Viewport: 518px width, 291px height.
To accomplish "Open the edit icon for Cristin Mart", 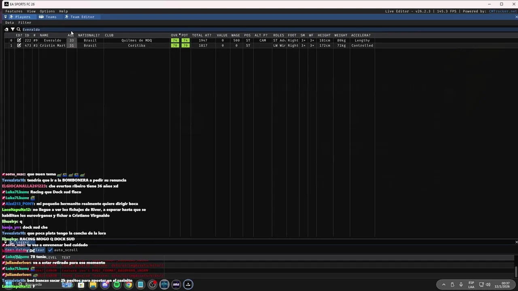I will (19, 46).
